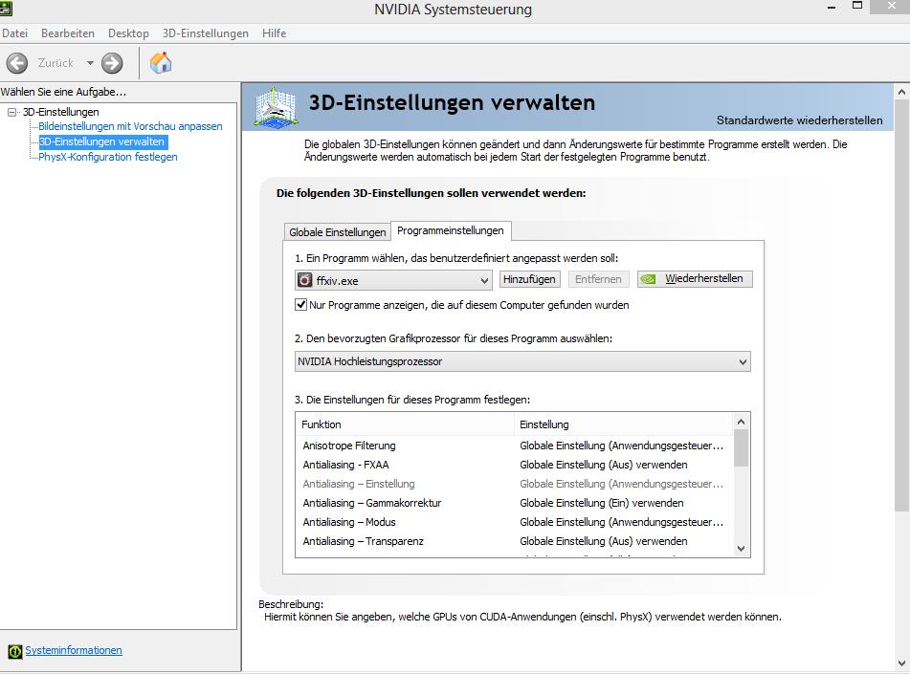Collapse the 3D-Einstellungen tree node
This screenshot has height=674, width=910.
(11, 112)
